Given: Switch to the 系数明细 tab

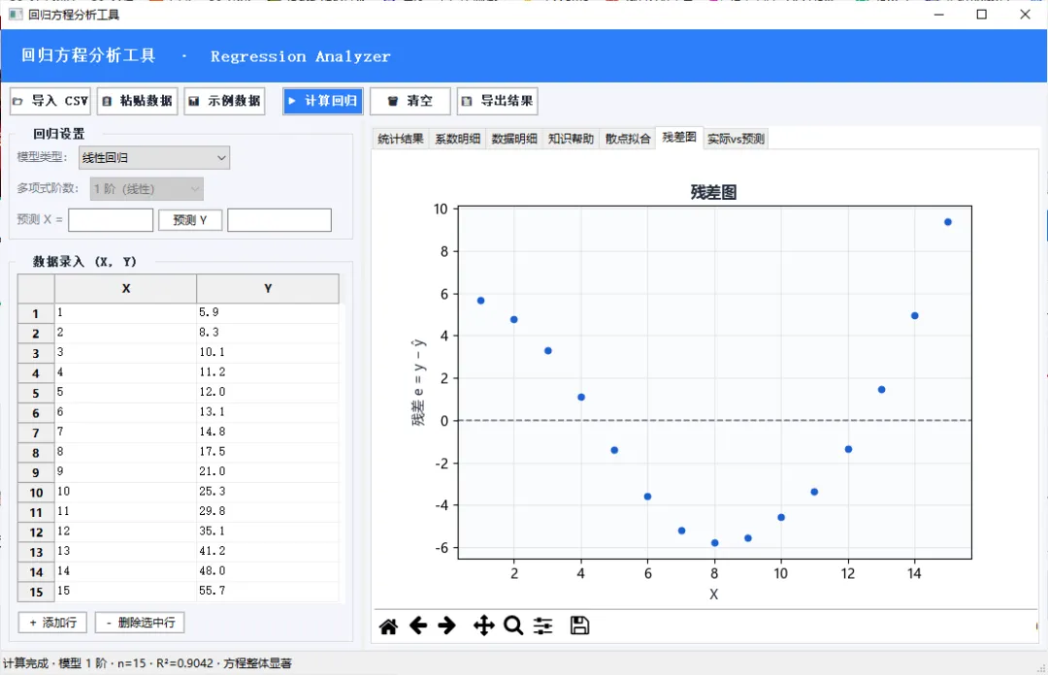Looking at the screenshot, I should 458,139.
